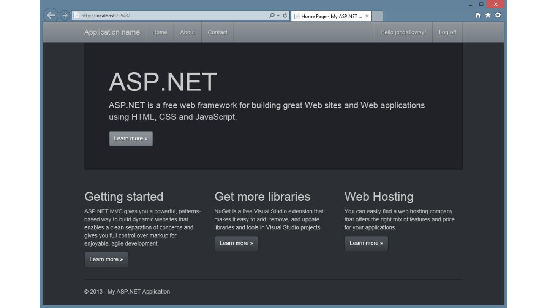The image size is (547, 308).
Task: Click the browser Back arrow button
Action: click(51, 16)
